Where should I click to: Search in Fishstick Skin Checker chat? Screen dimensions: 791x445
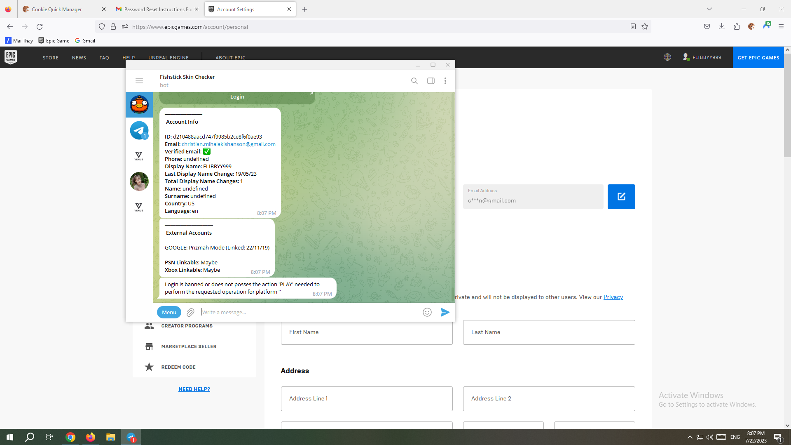[414, 81]
